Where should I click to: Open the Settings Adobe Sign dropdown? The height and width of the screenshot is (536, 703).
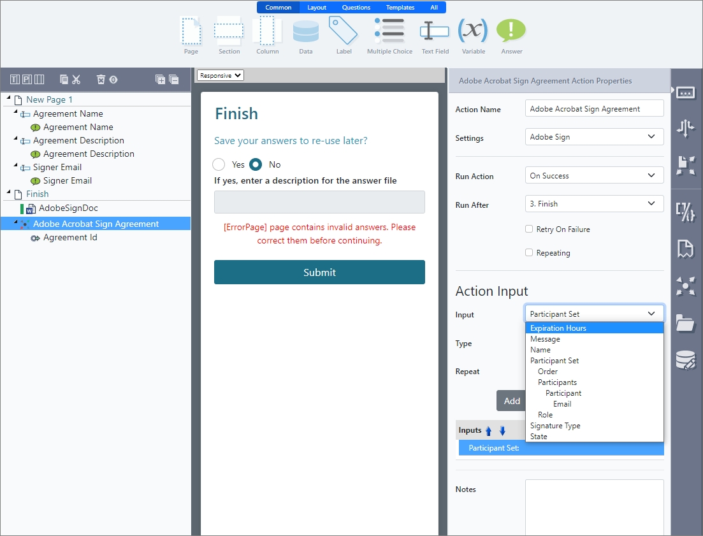click(x=594, y=136)
